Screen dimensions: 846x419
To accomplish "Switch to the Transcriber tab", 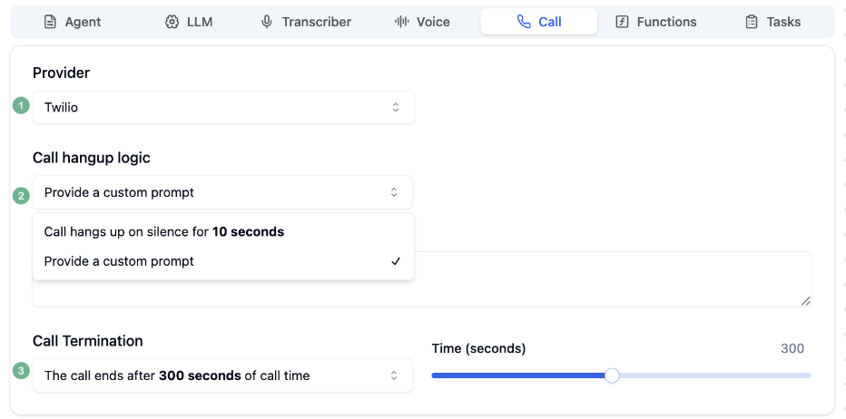I will click(x=305, y=22).
